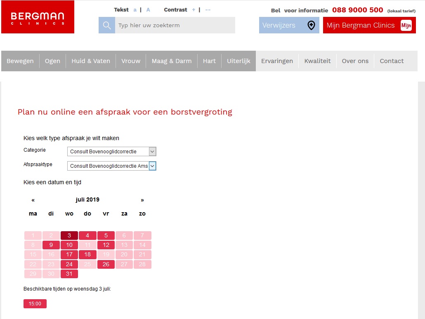Focus the search field 'Typ hier uw zoekterm'
Screen dimensions: 425x319
click(x=175, y=25)
